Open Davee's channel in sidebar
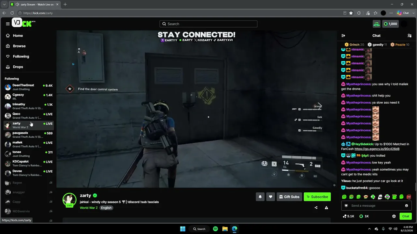The width and height of the screenshot is (417, 234). pos(29,173)
